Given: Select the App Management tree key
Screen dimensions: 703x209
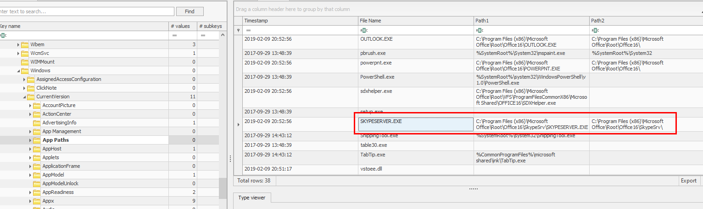Looking at the screenshot, I should point(61,131).
